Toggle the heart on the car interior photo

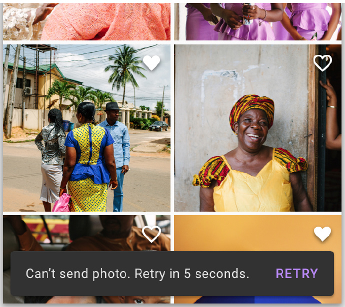[x=151, y=234]
